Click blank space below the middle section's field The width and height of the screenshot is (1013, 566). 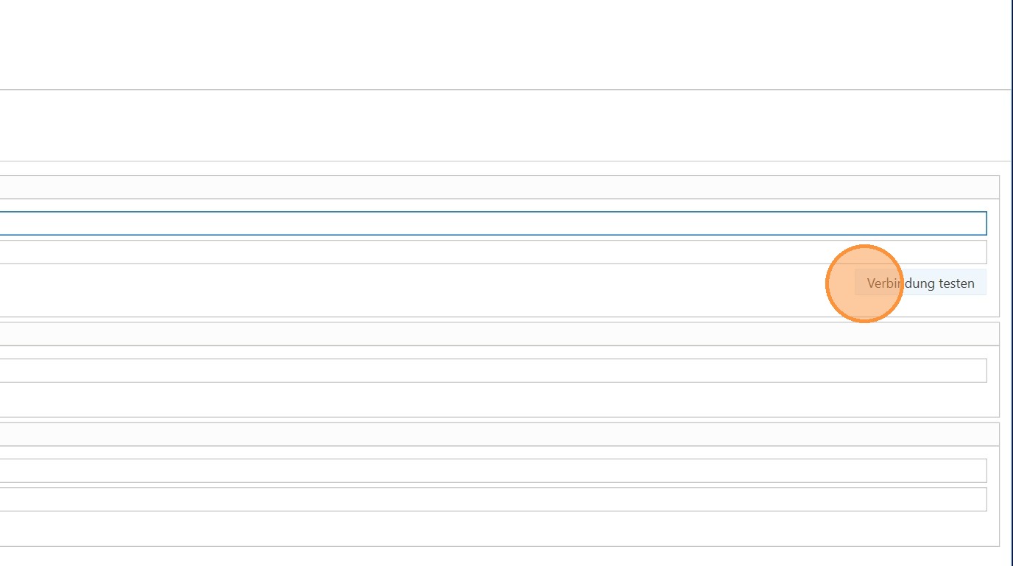pyautogui.click(x=492, y=399)
